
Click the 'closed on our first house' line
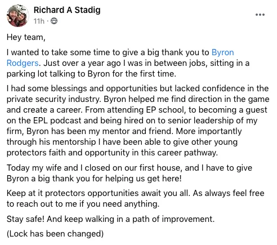coord(129,168)
